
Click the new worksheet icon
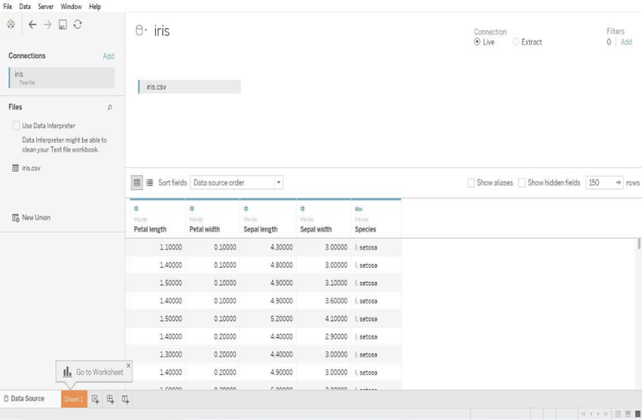click(x=95, y=399)
